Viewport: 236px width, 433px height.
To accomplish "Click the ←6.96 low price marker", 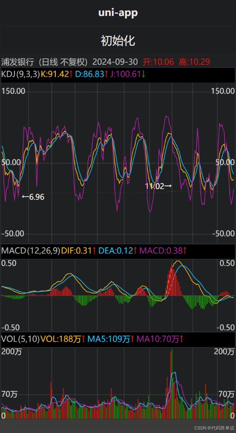I will point(33,197).
